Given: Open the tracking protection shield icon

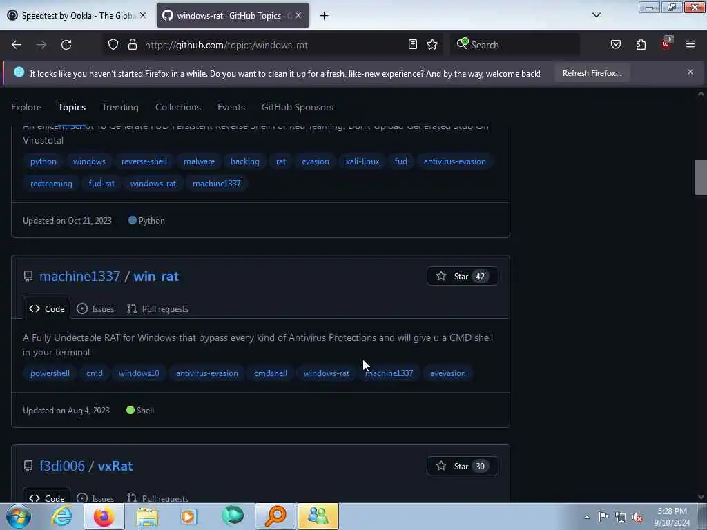Looking at the screenshot, I should point(113,44).
